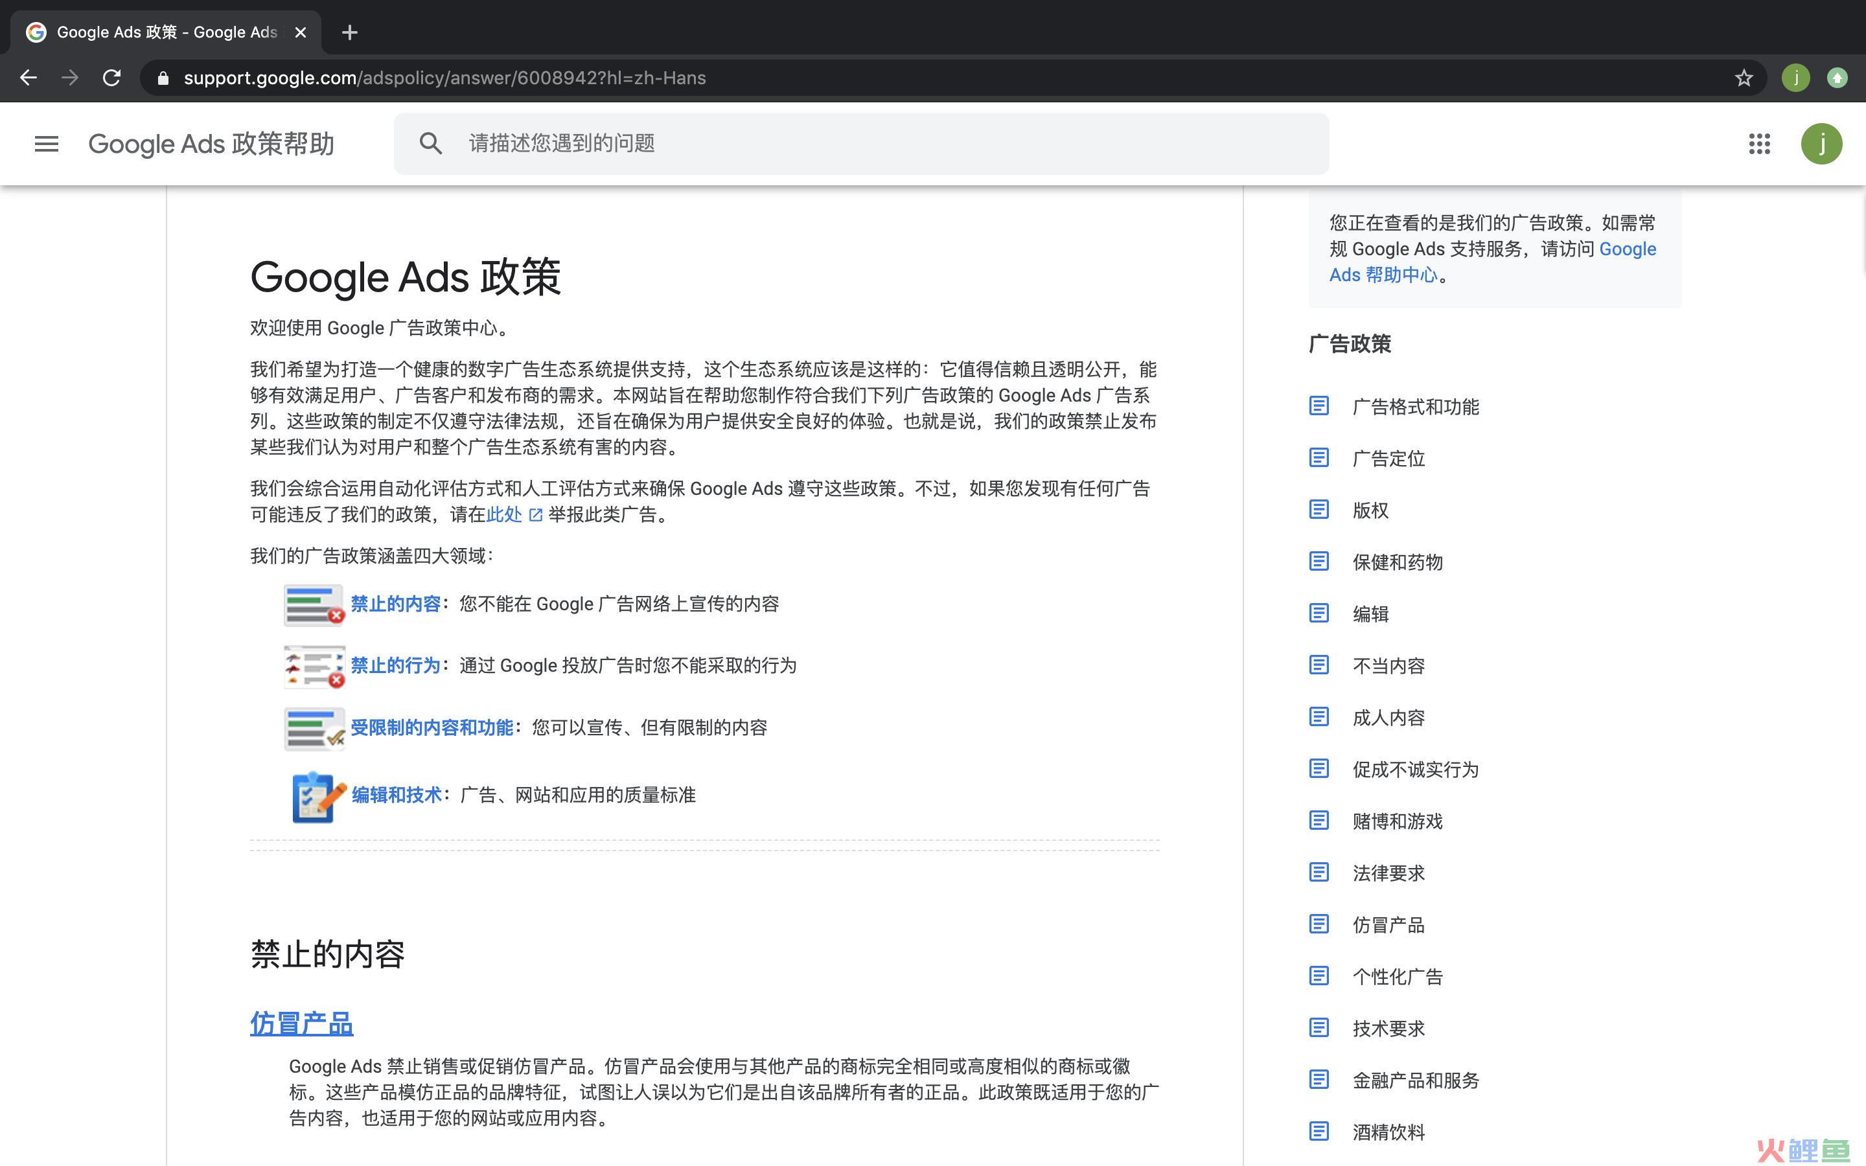The height and width of the screenshot is (1166, 1866).
Task: Open 金融产品和服务 in sidebar
Action: click(1416, 1080)
